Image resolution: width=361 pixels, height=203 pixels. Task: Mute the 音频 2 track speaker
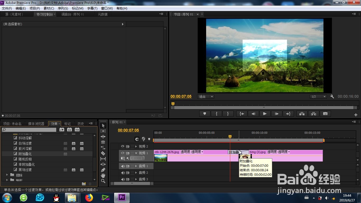pyautogui.click(x=123, y=173)
